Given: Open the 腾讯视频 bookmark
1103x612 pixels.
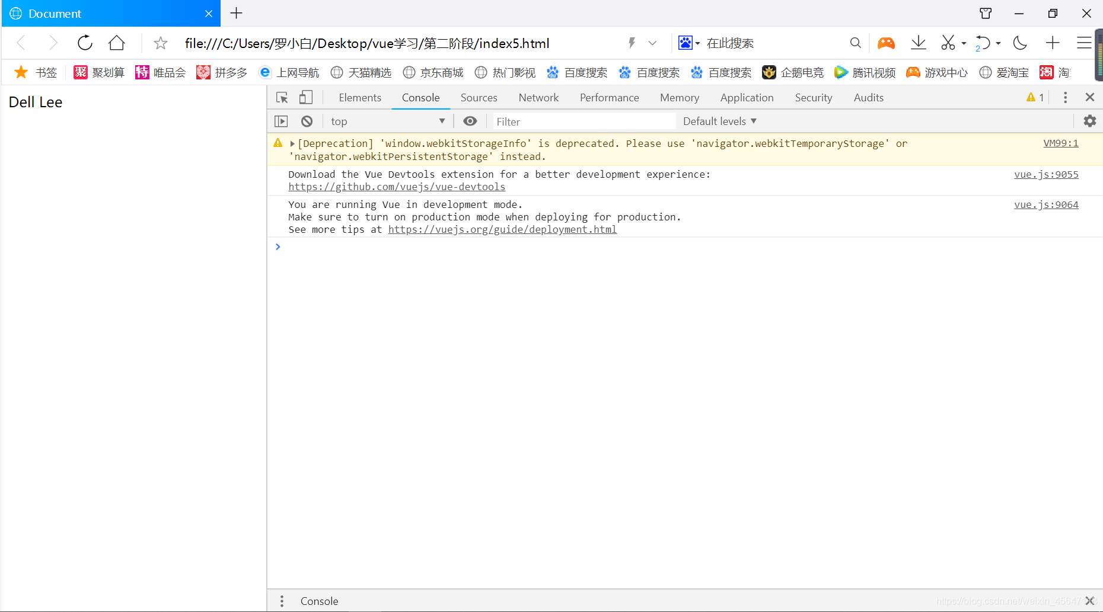Looking at the screenshot, I should (x=865, y=72).
